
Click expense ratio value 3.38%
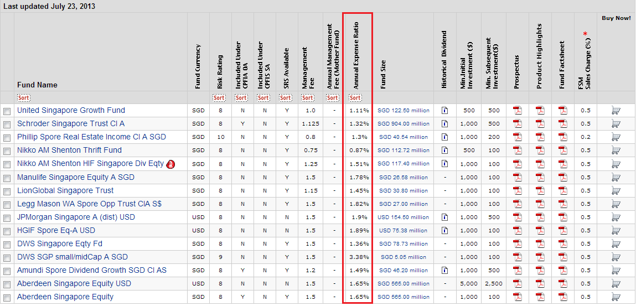click(x=359, y=257)
